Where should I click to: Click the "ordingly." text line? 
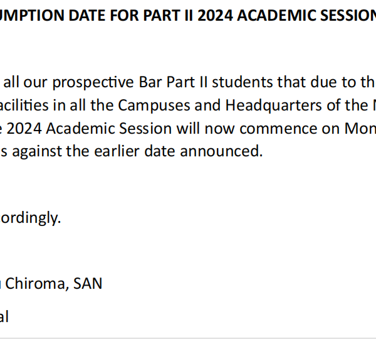point(31,218)
